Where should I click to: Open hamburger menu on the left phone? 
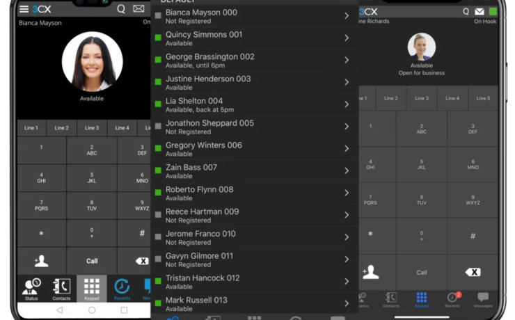(24, 10)
